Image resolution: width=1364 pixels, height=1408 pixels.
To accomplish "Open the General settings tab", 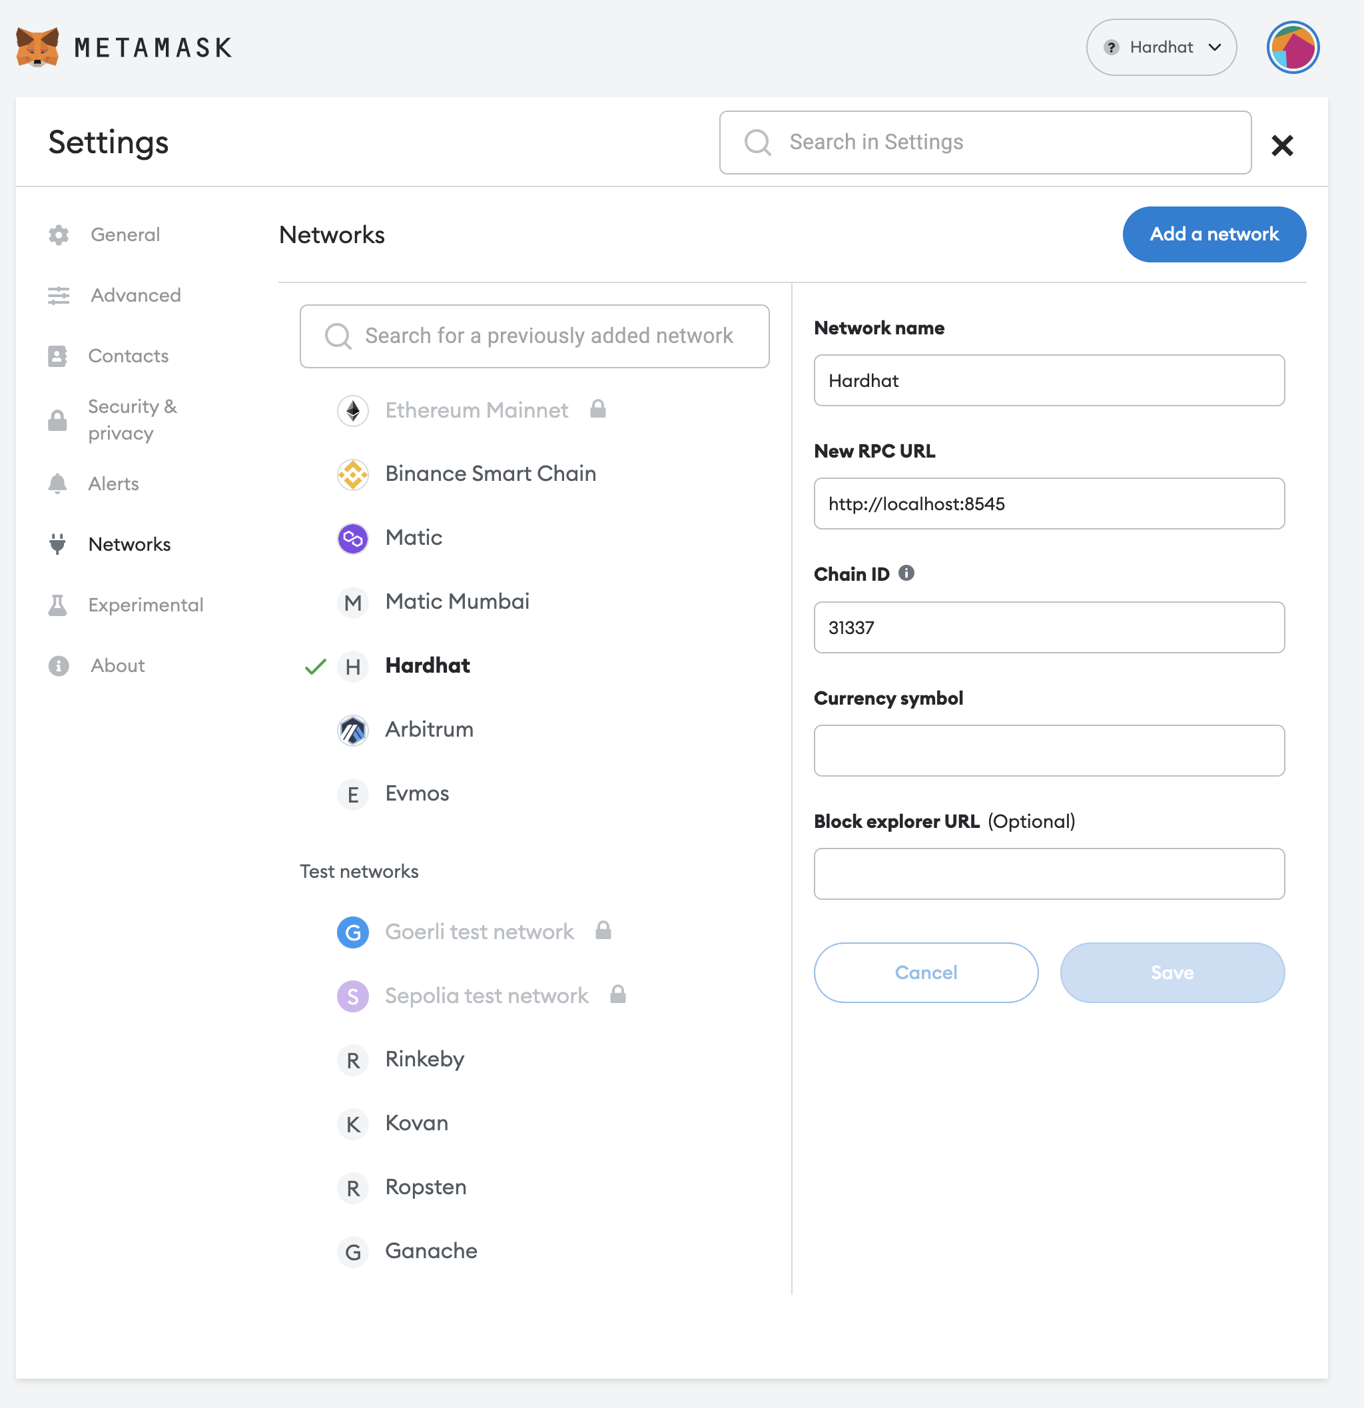I will pos(125,235).
